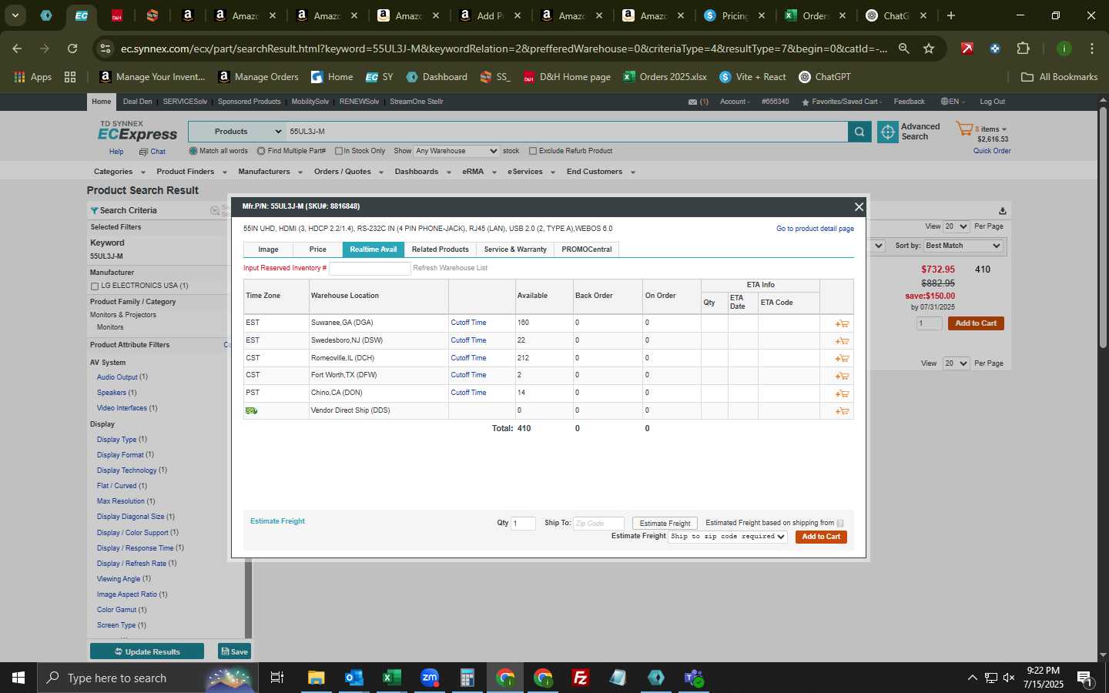Image resolution: width=1109 pixels, height=693 pixels.
Task: Click Audio Output filter link
Action: point(117,377)
